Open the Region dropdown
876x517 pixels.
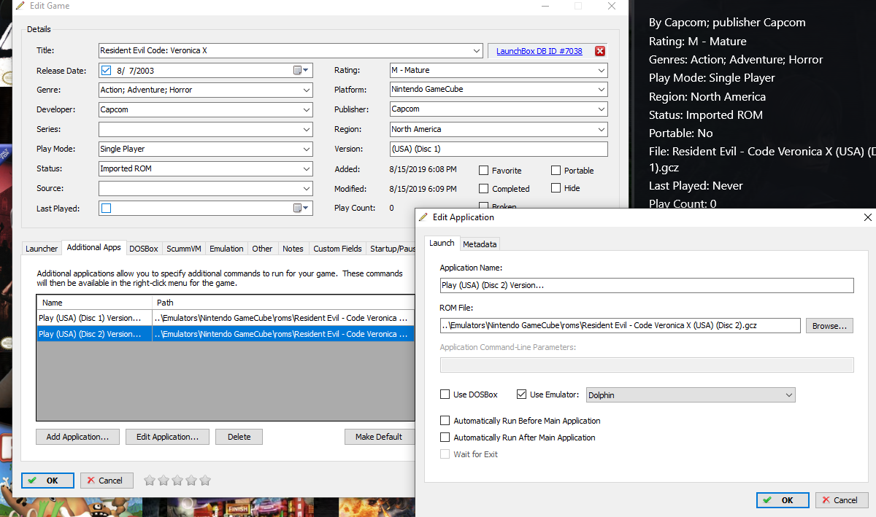[x=602, y=130]
